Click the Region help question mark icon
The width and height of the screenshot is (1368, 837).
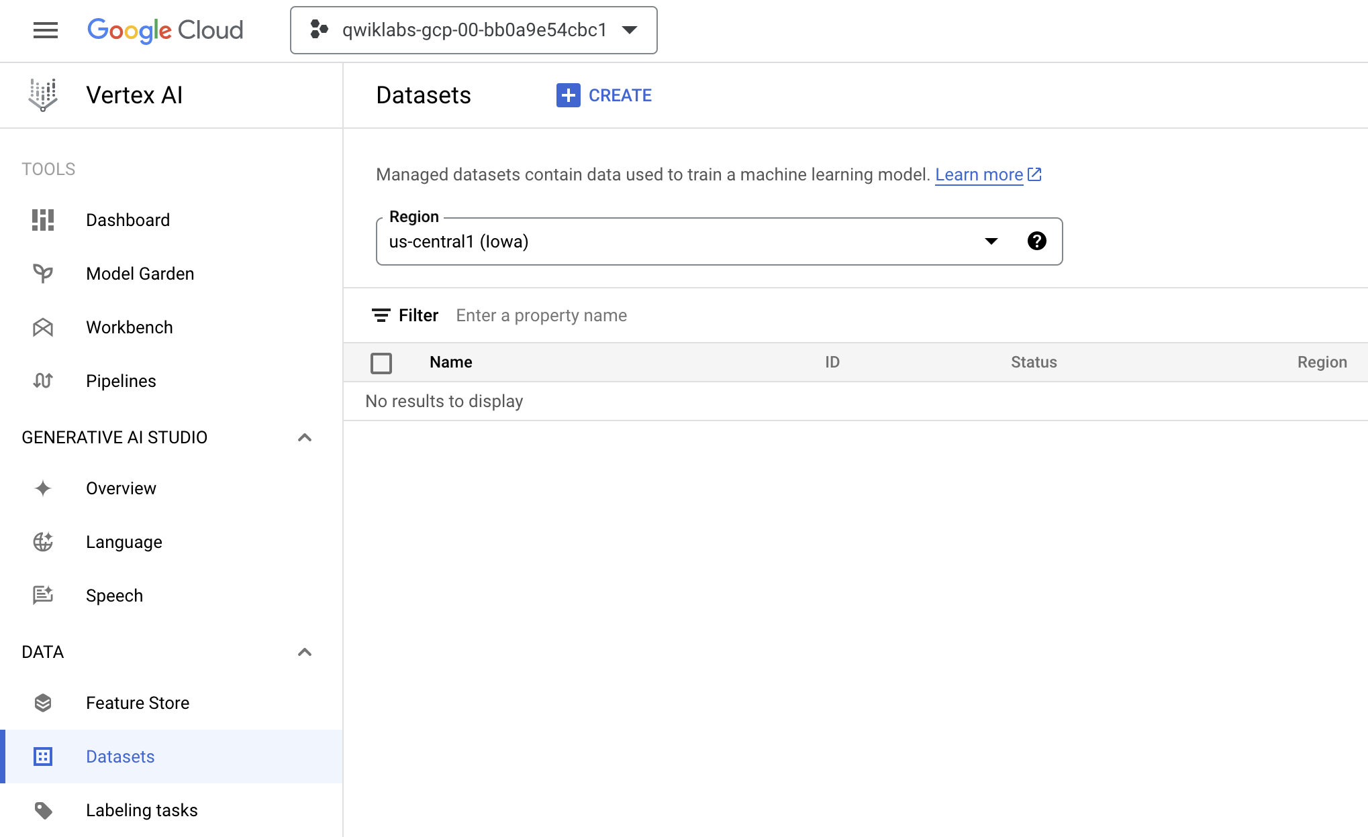click(x=1036, y=241)
